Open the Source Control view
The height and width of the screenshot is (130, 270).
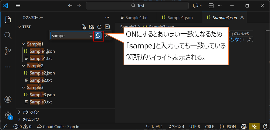pos(8,51)
